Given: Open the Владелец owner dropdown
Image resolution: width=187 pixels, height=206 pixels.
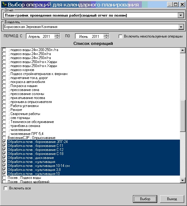Looking at the screenshot, I should 180,27.
